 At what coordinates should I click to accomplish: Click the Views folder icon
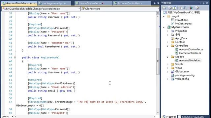tap(172, 68)
